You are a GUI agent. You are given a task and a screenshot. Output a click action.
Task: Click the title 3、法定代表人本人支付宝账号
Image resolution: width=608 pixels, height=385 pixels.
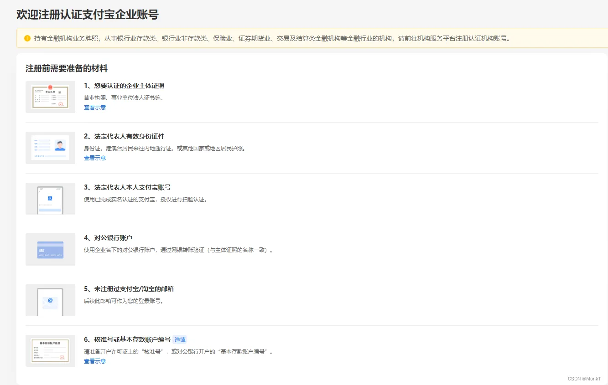tap(127, 187)
